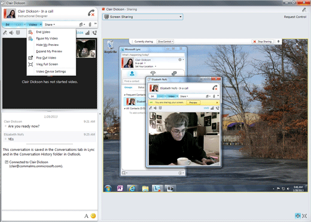Click the Lync icon in the shared taskbar
The image size is (311, 222).
157,188
